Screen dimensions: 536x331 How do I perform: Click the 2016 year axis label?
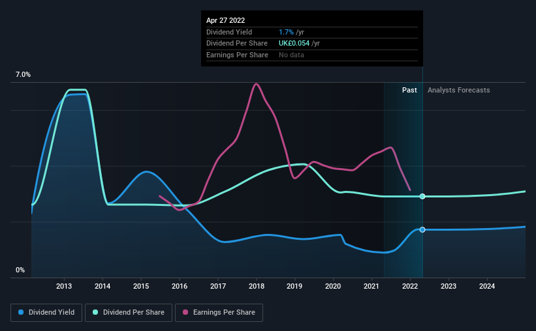[x=180, y=286]
